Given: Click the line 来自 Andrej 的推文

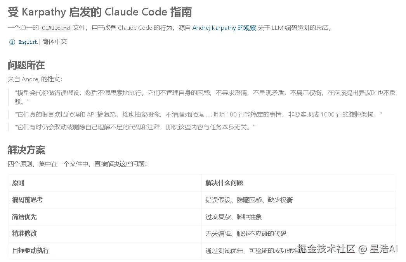Looking at the screenshot, I should (35, 79).
